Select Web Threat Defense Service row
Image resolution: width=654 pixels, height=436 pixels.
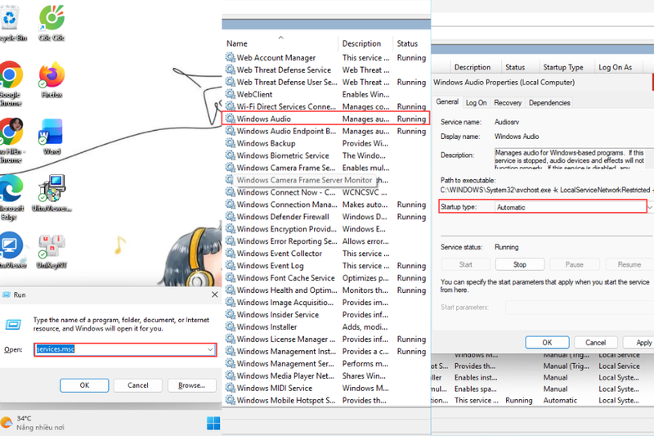[326, 70]
